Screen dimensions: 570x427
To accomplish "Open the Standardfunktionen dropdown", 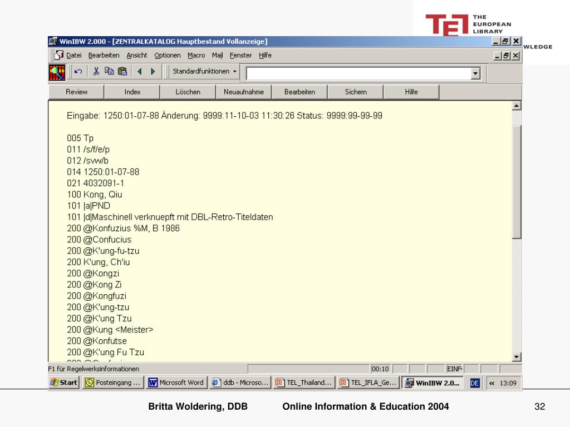I will pyautogui.click(x=204, y=71).
